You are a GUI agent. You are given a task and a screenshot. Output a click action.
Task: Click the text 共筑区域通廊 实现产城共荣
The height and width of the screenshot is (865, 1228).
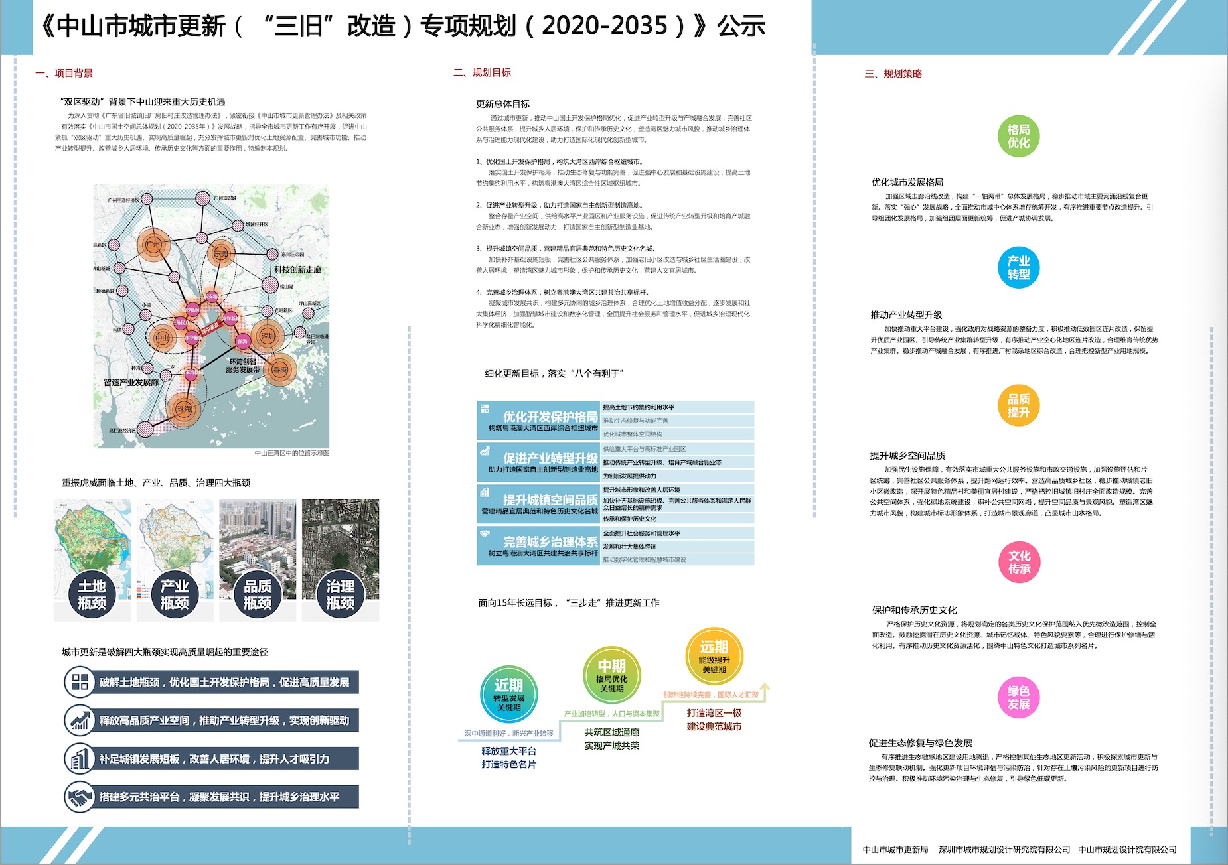point(612,739)
